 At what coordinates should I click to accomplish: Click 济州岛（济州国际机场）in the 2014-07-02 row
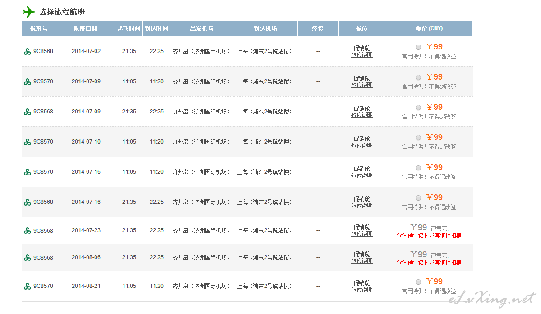(201, 51)
